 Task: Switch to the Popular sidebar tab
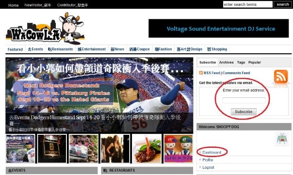coord(255,63)
